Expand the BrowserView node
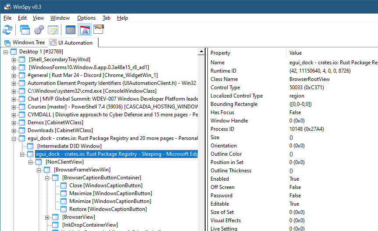This screenshot has width=378, height=231. pyautogui.click(x=47, y=217)
